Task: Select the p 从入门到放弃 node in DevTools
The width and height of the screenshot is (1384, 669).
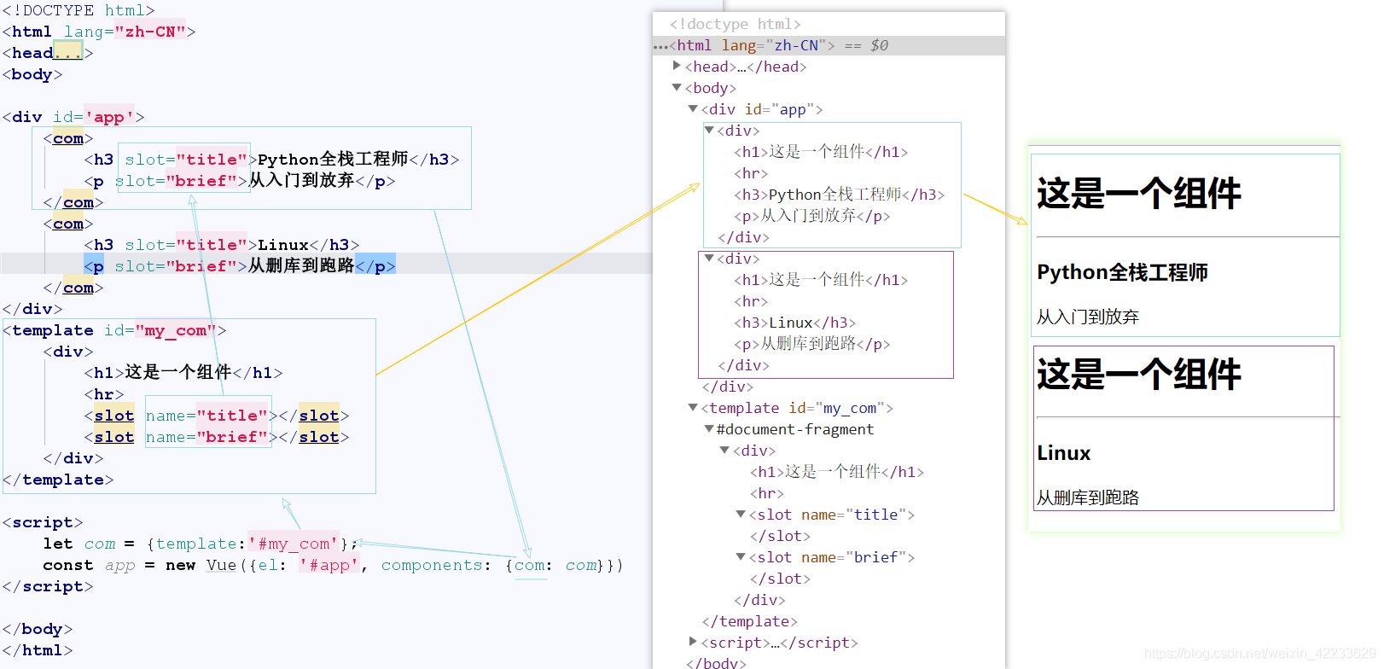Action: (812, 216)
